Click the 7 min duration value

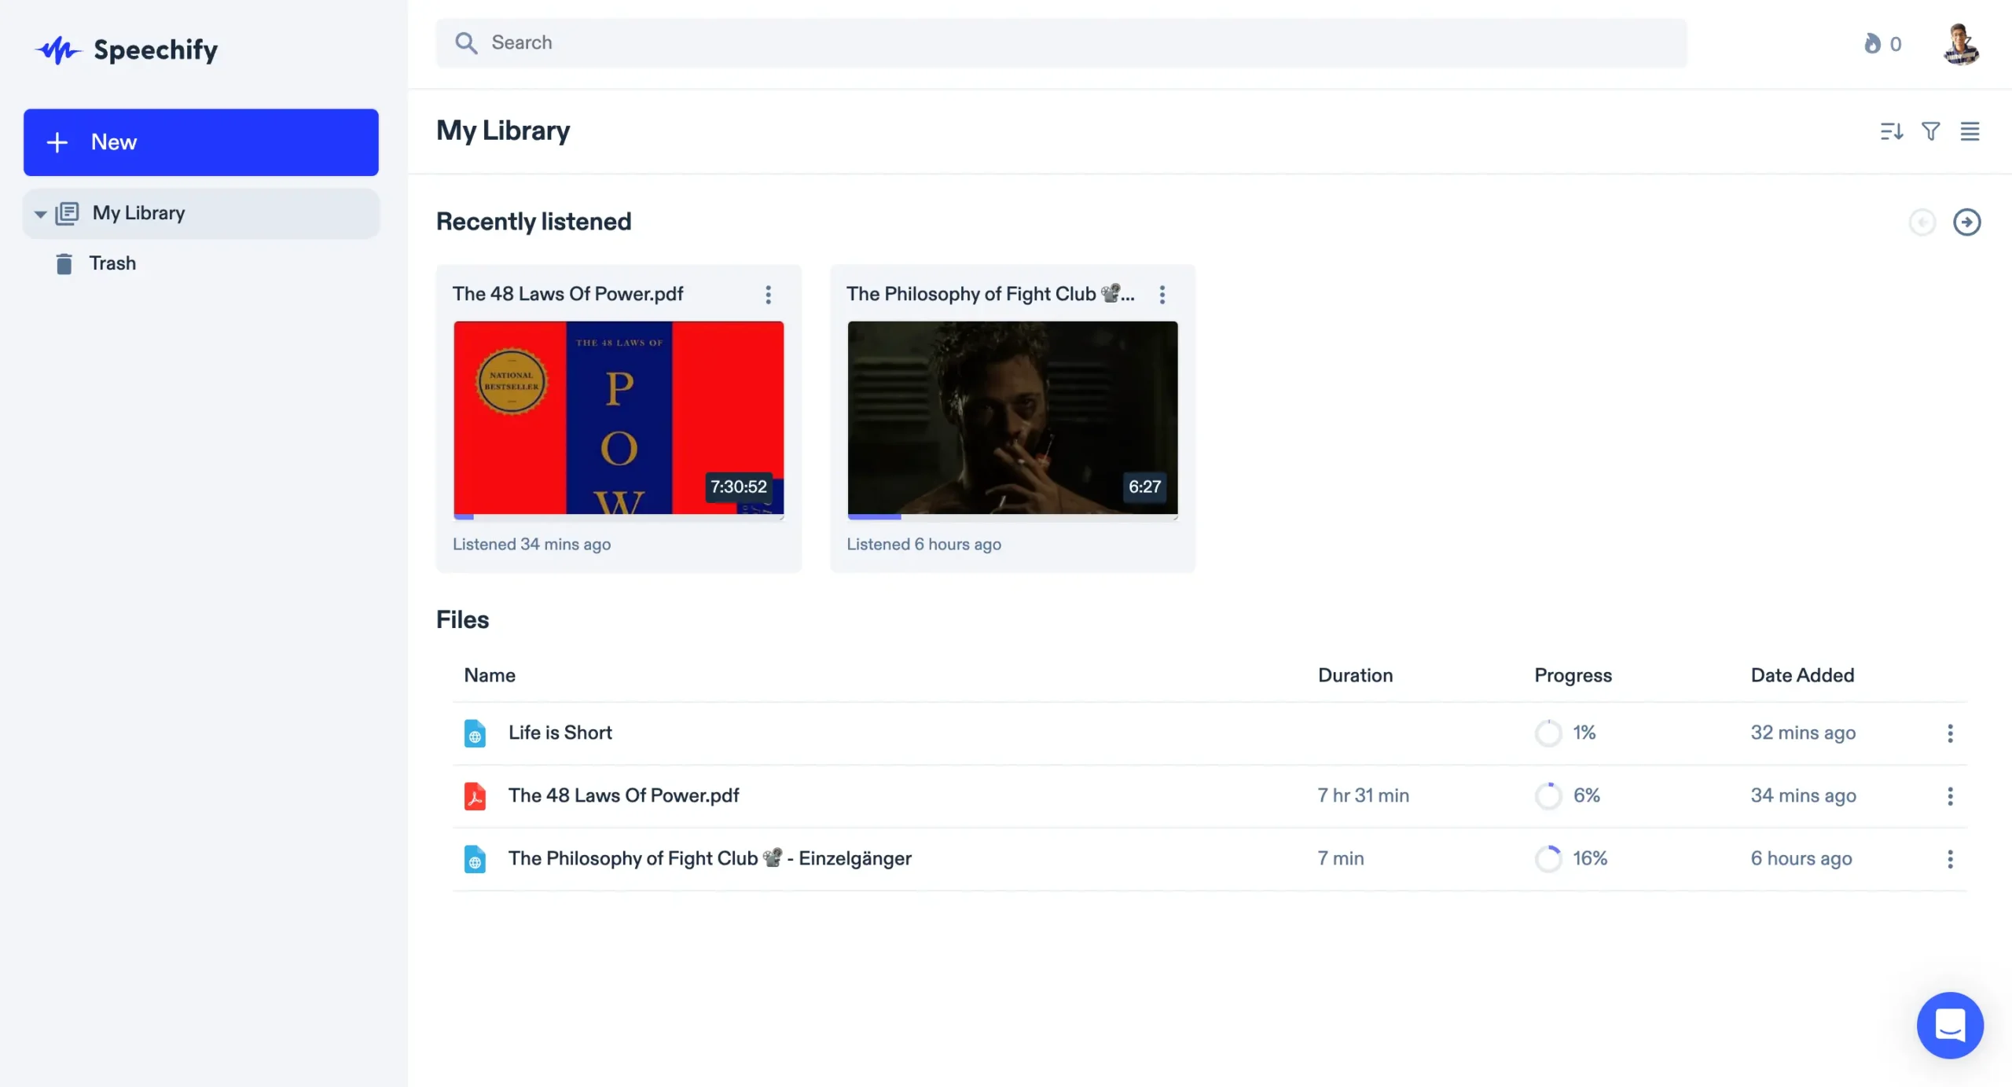1341,858
